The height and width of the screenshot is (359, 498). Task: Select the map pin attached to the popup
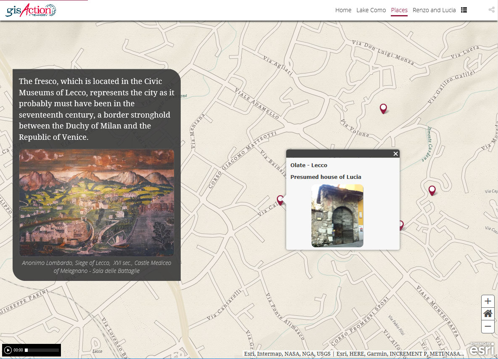click(x=280, y=200)
